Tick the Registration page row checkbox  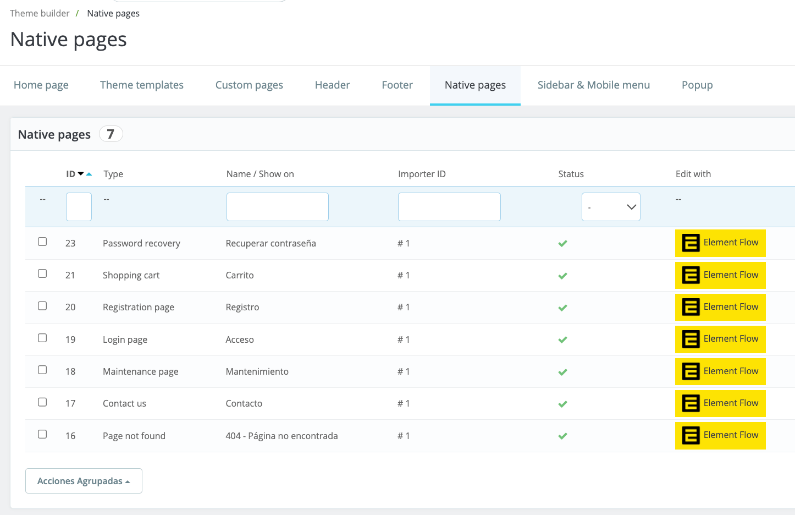point(42,305)
